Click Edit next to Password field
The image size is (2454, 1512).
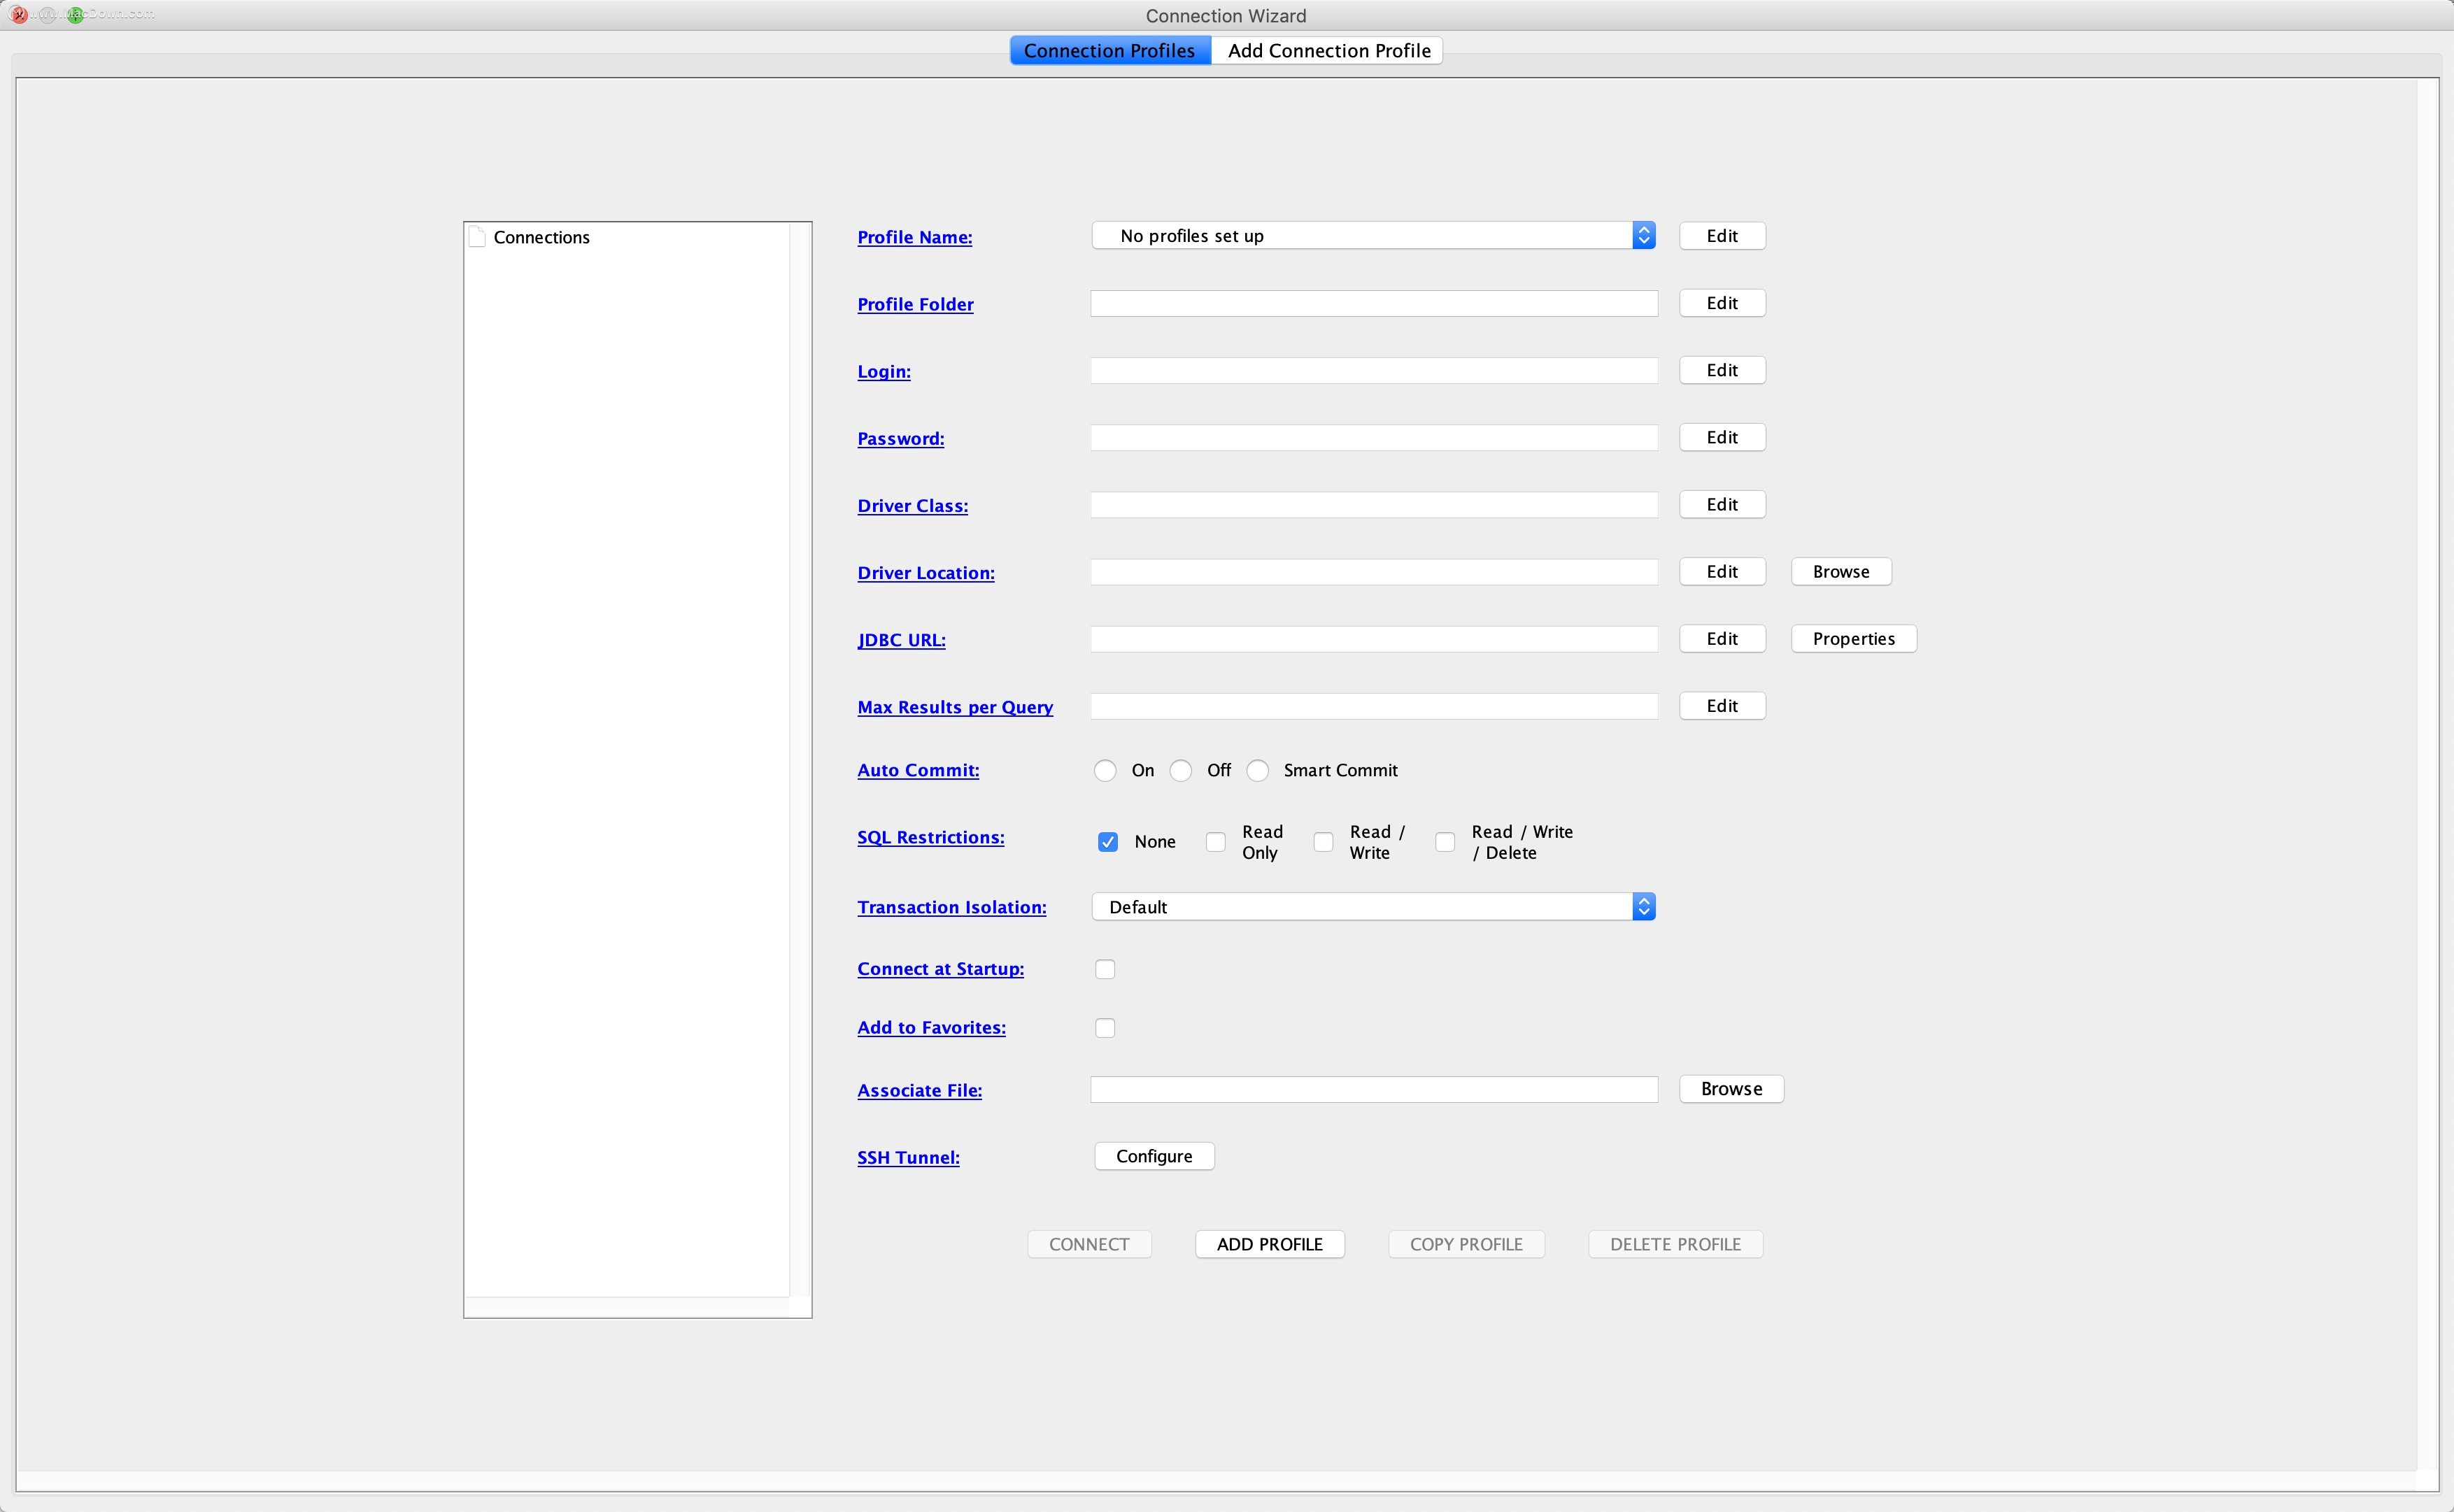click(x=1722, y=437)
